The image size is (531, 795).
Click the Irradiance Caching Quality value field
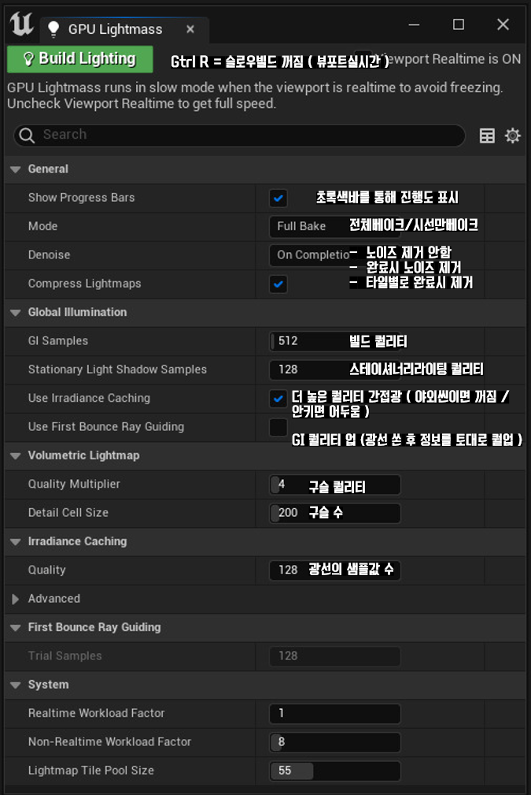click(334, 570)
